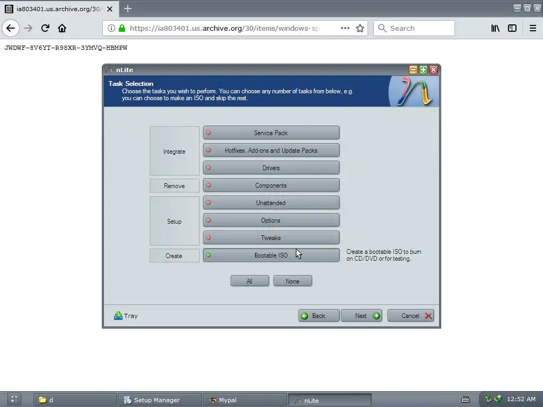Screen dimensions: 543x407
Task: Click the on-screen keyboard tray icon
Action: tap(466, 400)
